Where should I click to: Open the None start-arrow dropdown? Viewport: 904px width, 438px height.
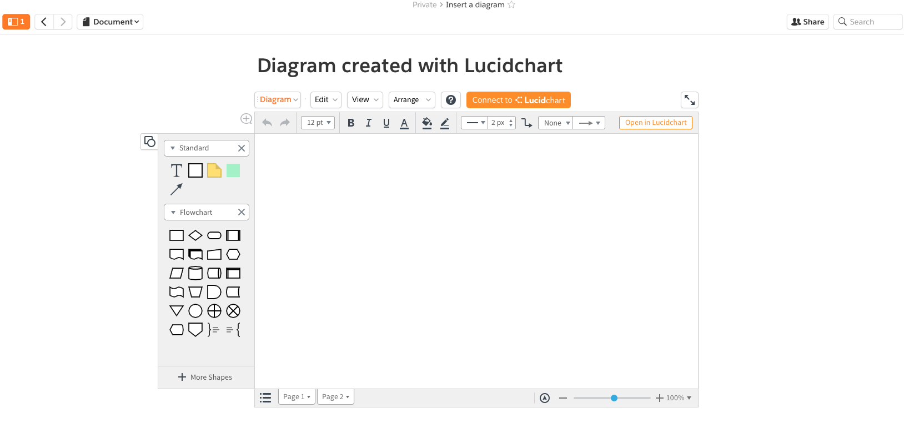pyautogui.click(x=555, y=123)
